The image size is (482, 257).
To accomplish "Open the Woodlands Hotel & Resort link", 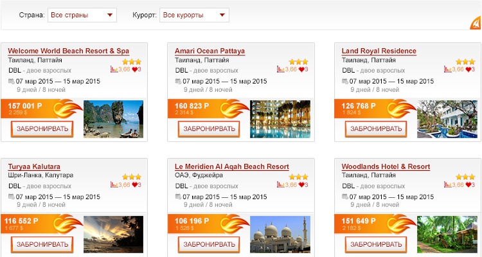I will pos(386,166).
